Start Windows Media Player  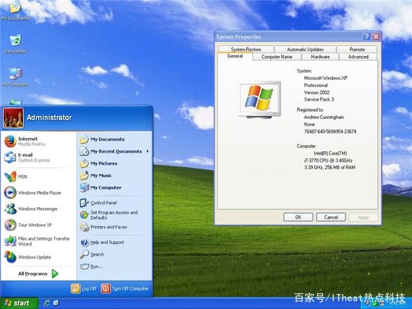point(33,192)
